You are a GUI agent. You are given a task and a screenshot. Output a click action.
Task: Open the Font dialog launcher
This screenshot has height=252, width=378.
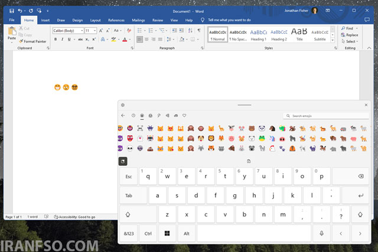point(132,48)
